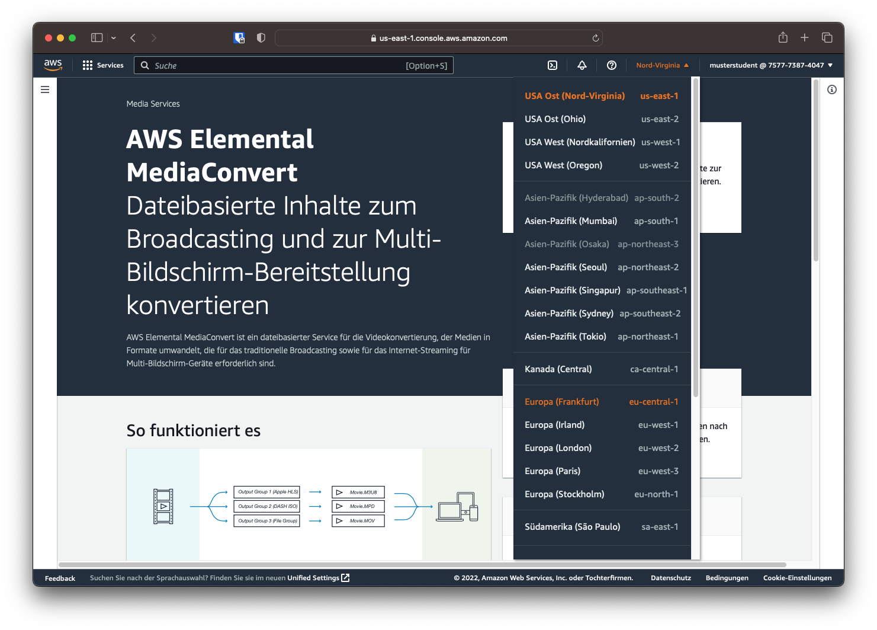The width and height of the screenshot is (877, 630).
Task: Open the hamburger side navigation menu
Action: click(x=45, y=89)
